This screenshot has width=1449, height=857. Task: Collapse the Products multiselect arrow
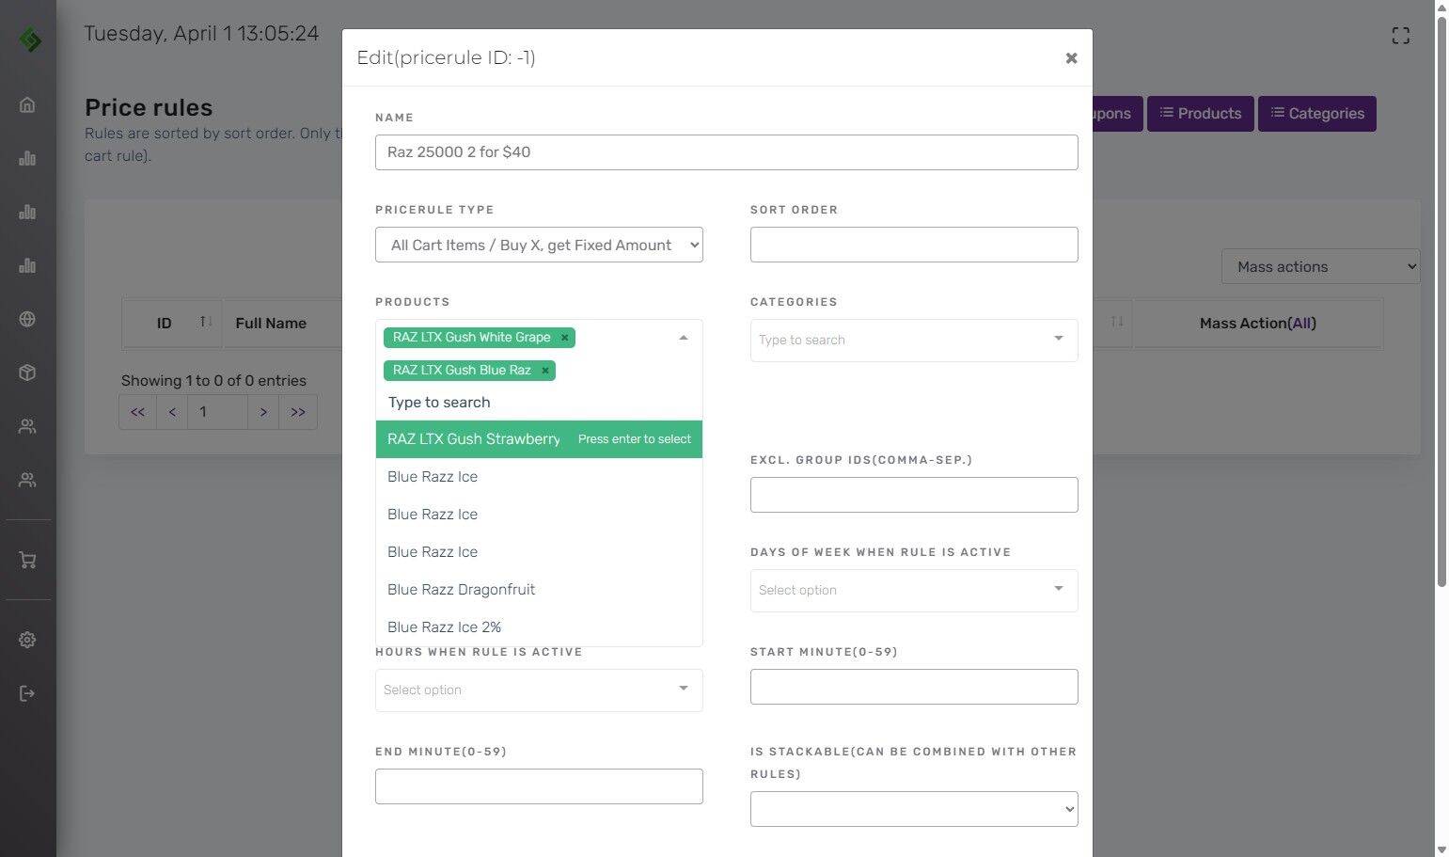pos(684,338)
